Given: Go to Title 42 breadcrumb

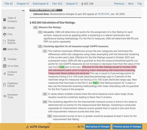Looking at the screenshot, I should click(x=9, y=4).
